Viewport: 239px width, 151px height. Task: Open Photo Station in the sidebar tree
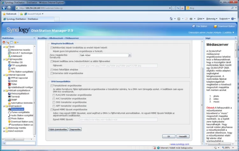click(x=18, y=118)
